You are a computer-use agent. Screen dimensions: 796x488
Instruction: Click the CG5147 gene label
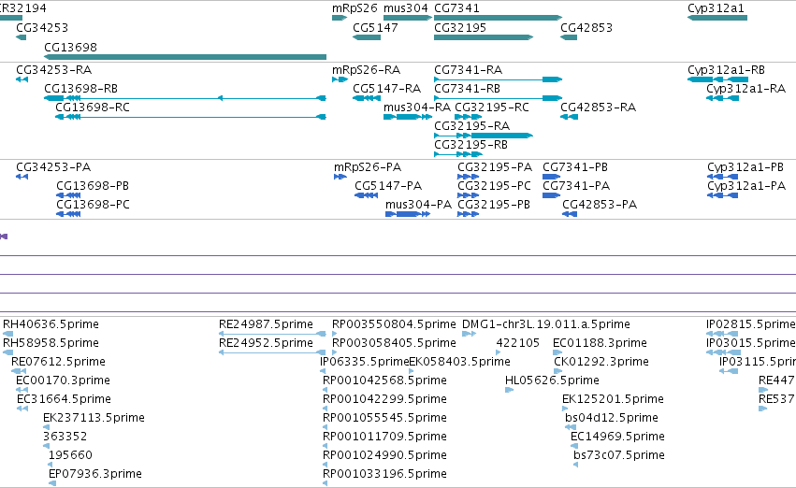coord(375,28)
